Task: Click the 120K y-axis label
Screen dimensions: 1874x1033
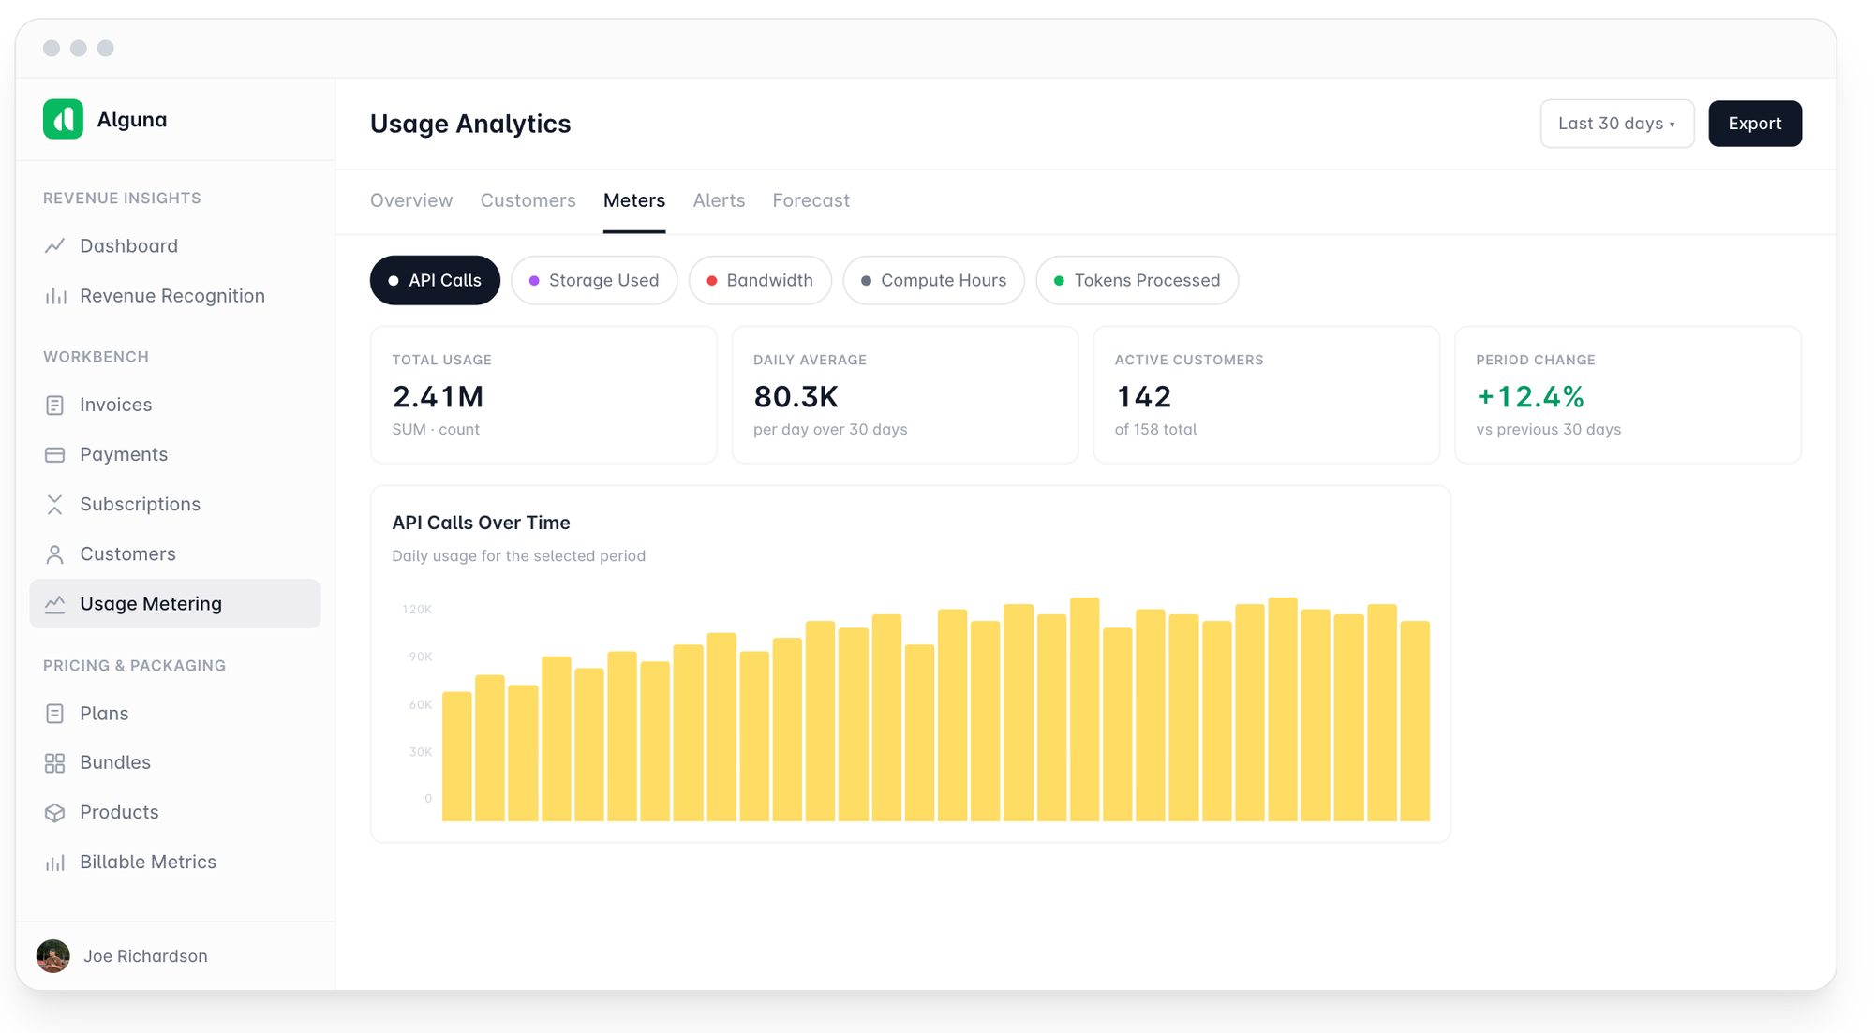Action: coord(417,610)
